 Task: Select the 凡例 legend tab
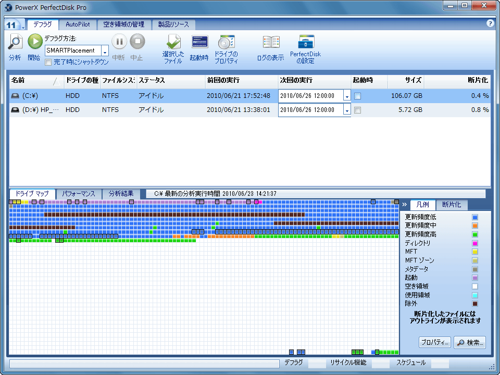(423, 205)
